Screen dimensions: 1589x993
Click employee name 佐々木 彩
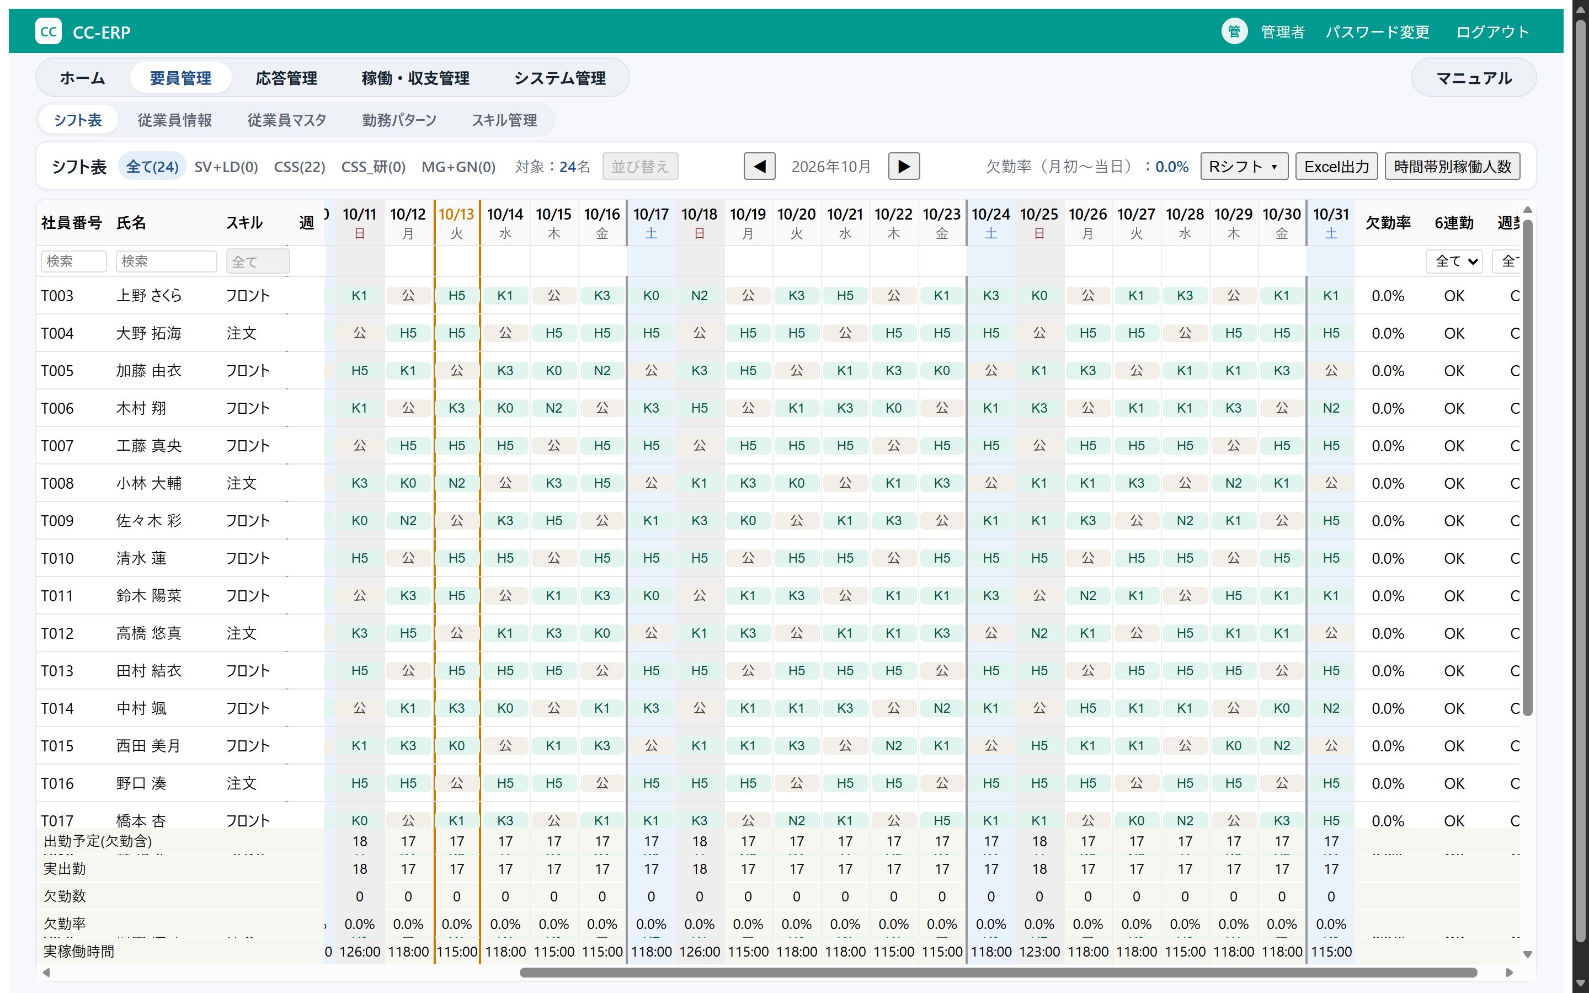[x=149, y=521]
